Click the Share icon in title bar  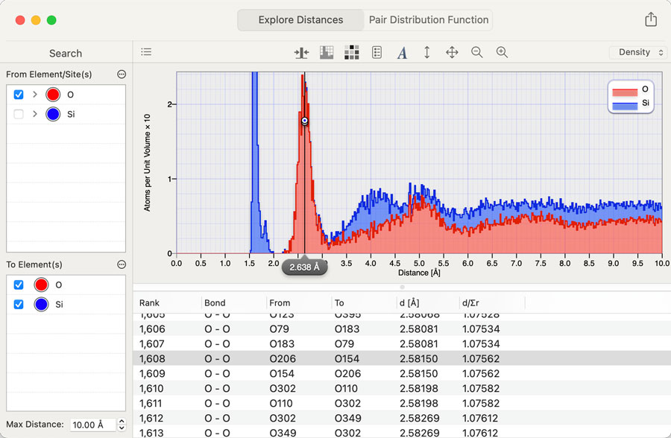coord(651,20)
